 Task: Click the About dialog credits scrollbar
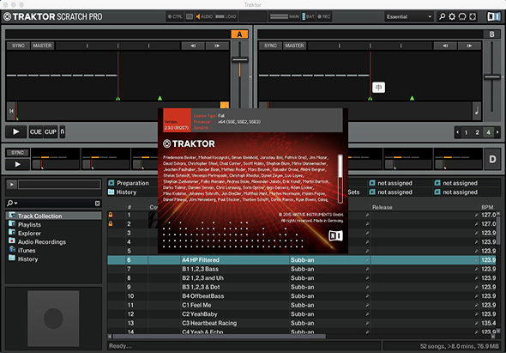click(x=340, y=179)
